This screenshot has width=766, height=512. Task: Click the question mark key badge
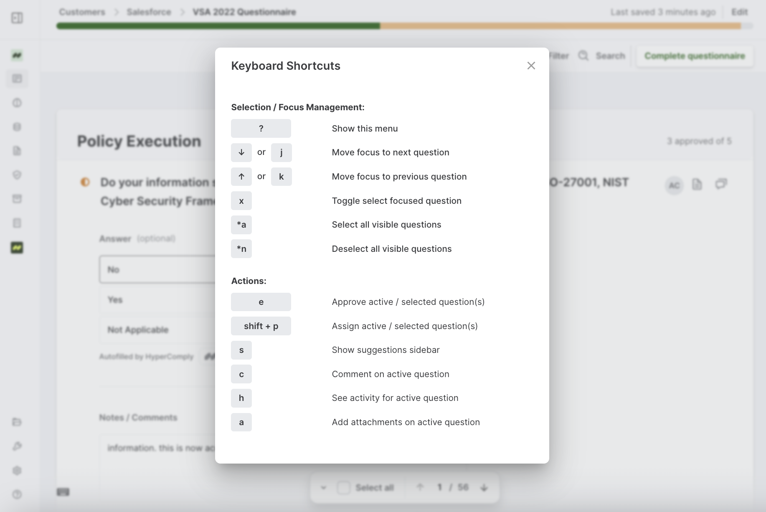coord(261,129)
